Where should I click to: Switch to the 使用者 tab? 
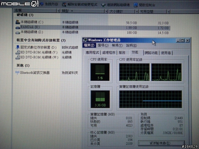166,53
